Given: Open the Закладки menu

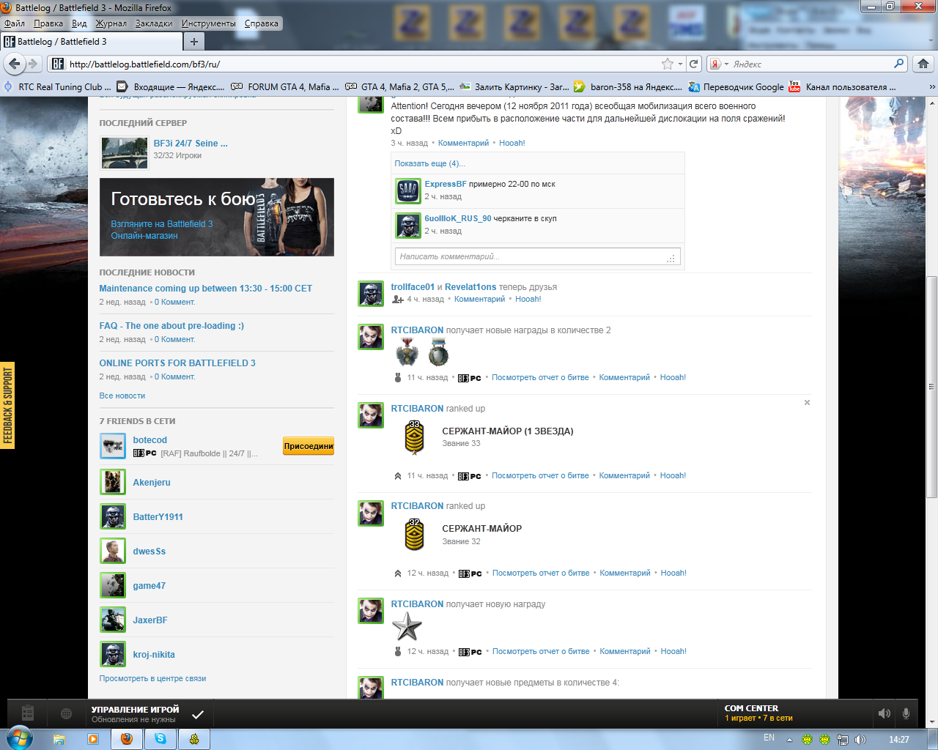Looking at the screenshot, I should [154, 23].
